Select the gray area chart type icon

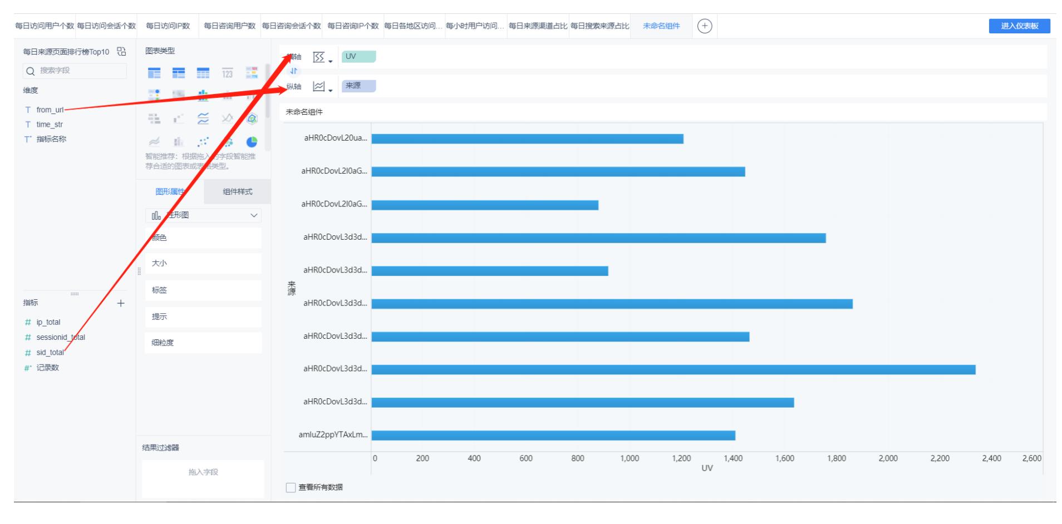[x=154, y=141]
